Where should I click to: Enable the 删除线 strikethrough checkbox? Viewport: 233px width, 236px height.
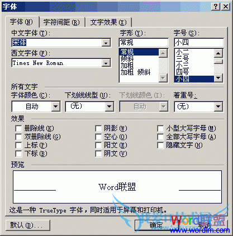(x=18, y=128)
